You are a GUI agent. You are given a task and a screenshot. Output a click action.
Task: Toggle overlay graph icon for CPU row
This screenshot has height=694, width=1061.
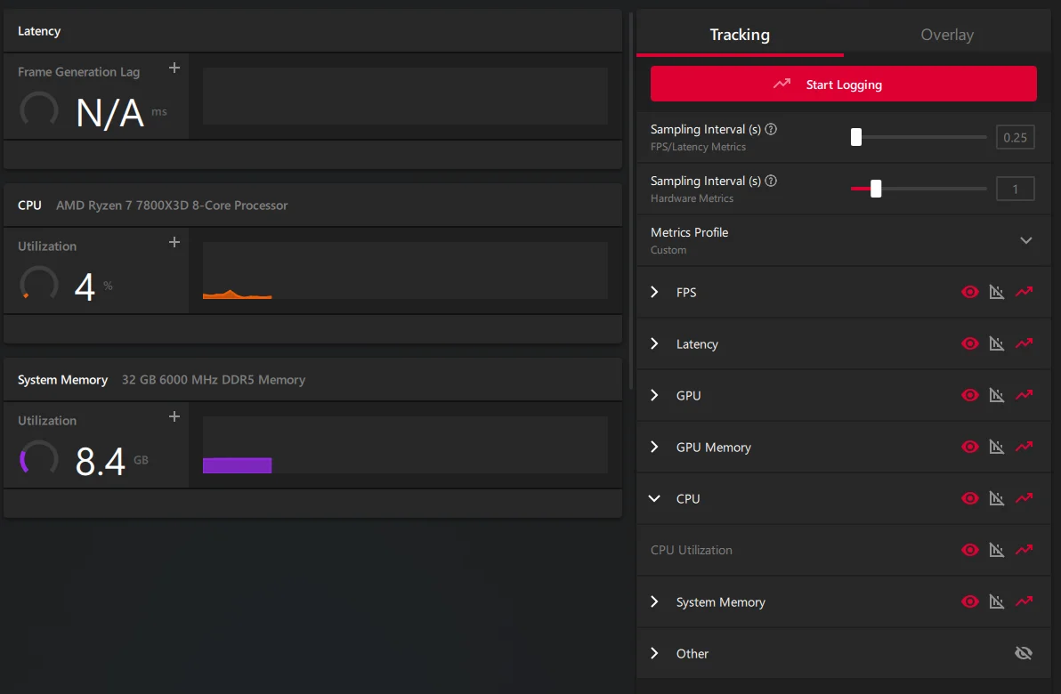click(997, 498)
